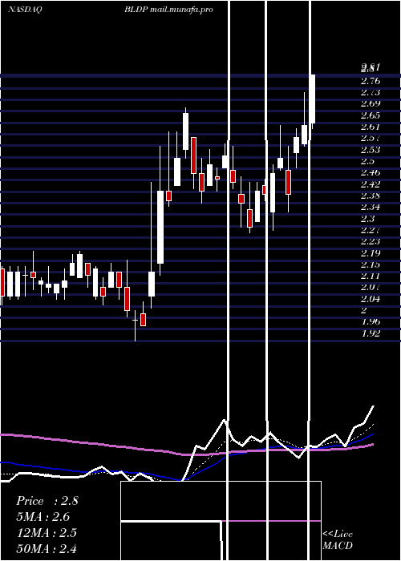Click the 2.61 price axis label

tap(371, 127)
